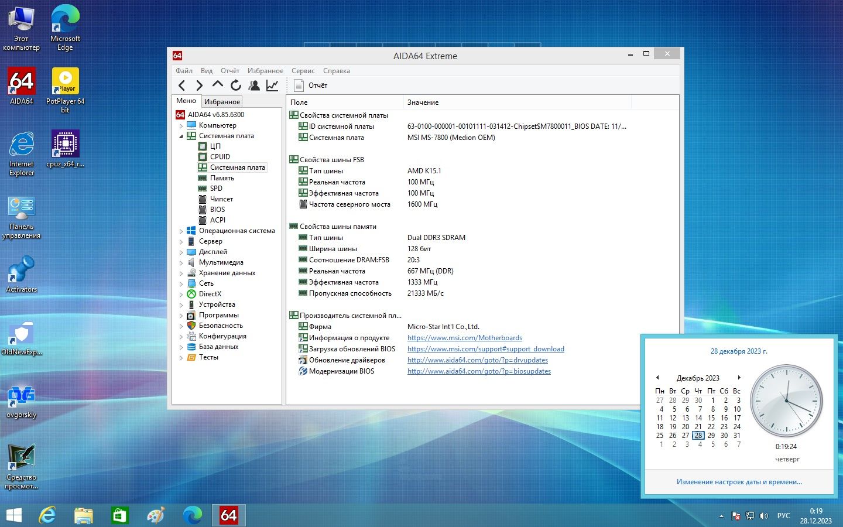Click Изменение настроек даты и времени link

pyautogui.click(x=739, y=482)
